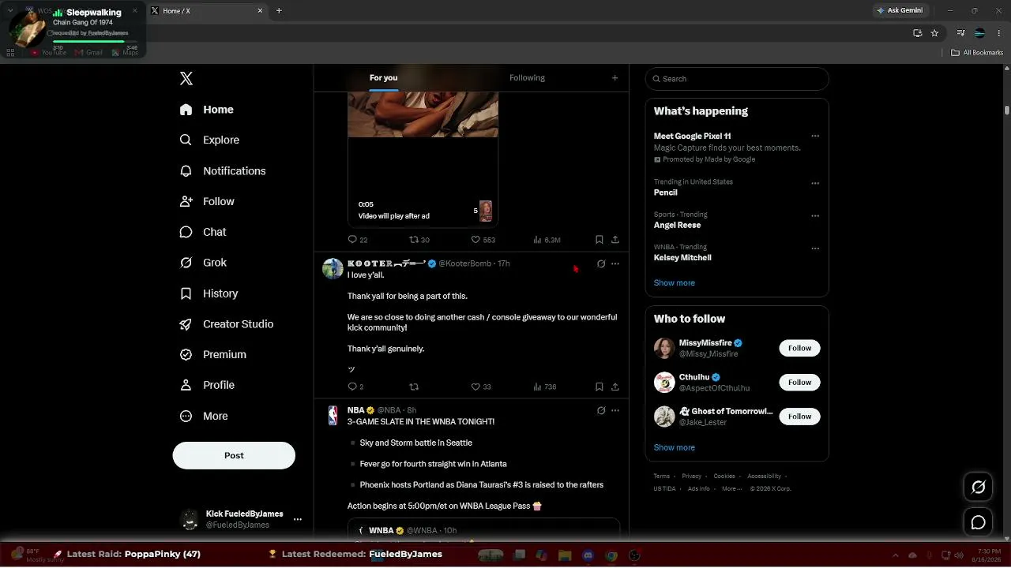Switch to the Following tab

[x=527, y=78]
